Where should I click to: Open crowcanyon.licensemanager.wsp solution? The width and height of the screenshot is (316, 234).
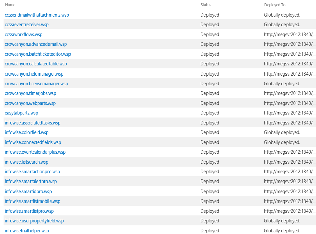37,84
